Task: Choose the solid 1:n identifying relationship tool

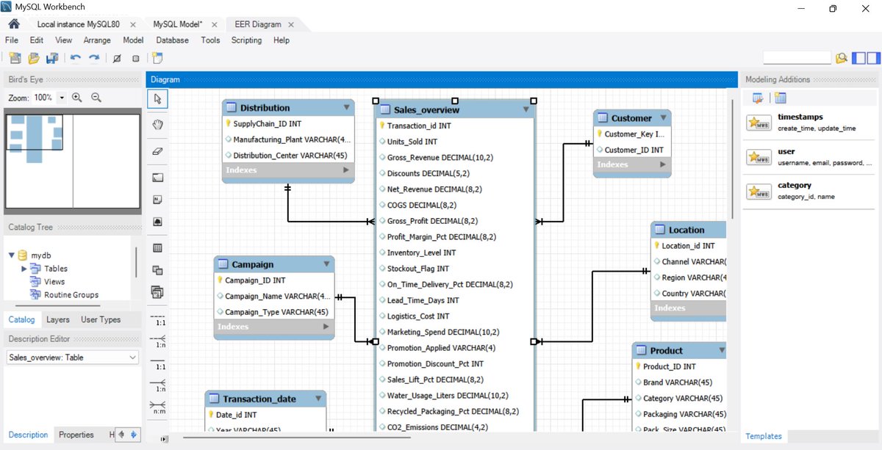Action: (157, 386)
